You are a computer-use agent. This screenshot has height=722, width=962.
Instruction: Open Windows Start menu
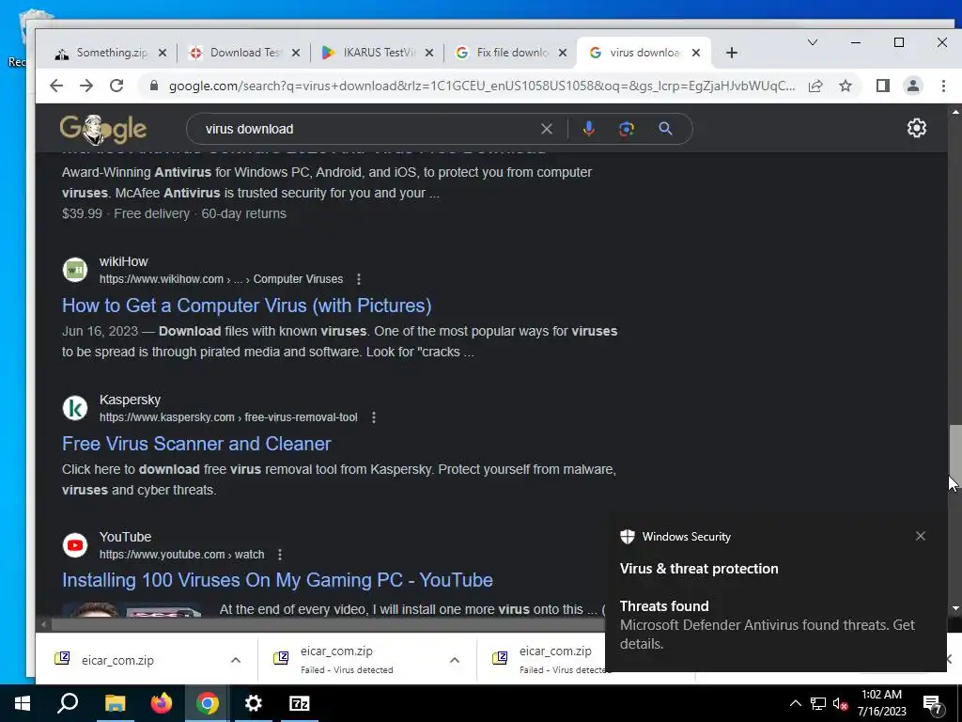point(23,703)
